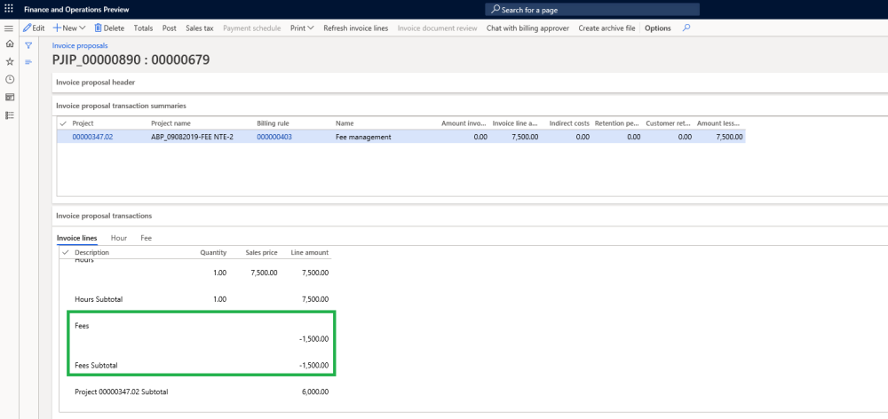Click the action bar search magnifier icon
This screenshot has width=888, height=419.
(686, 28)
